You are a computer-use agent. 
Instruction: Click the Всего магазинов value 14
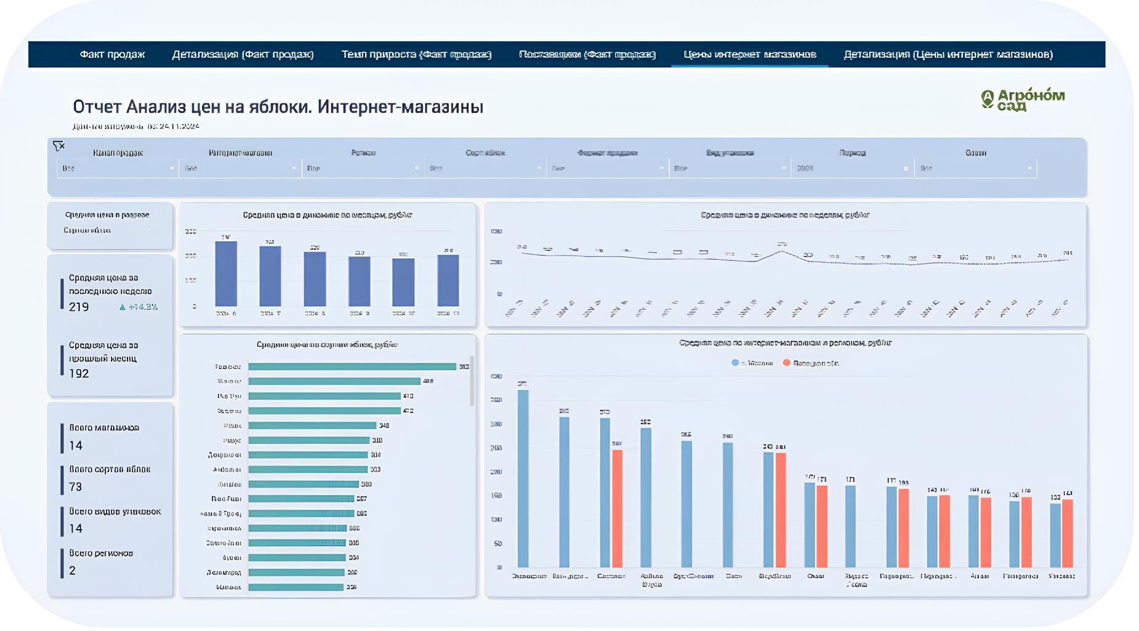76,445
